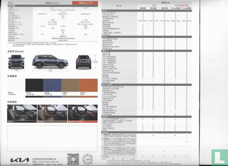The height and width of the screenshot is (166, 228).
Task: Select the front-view car image
Action: 16,61
